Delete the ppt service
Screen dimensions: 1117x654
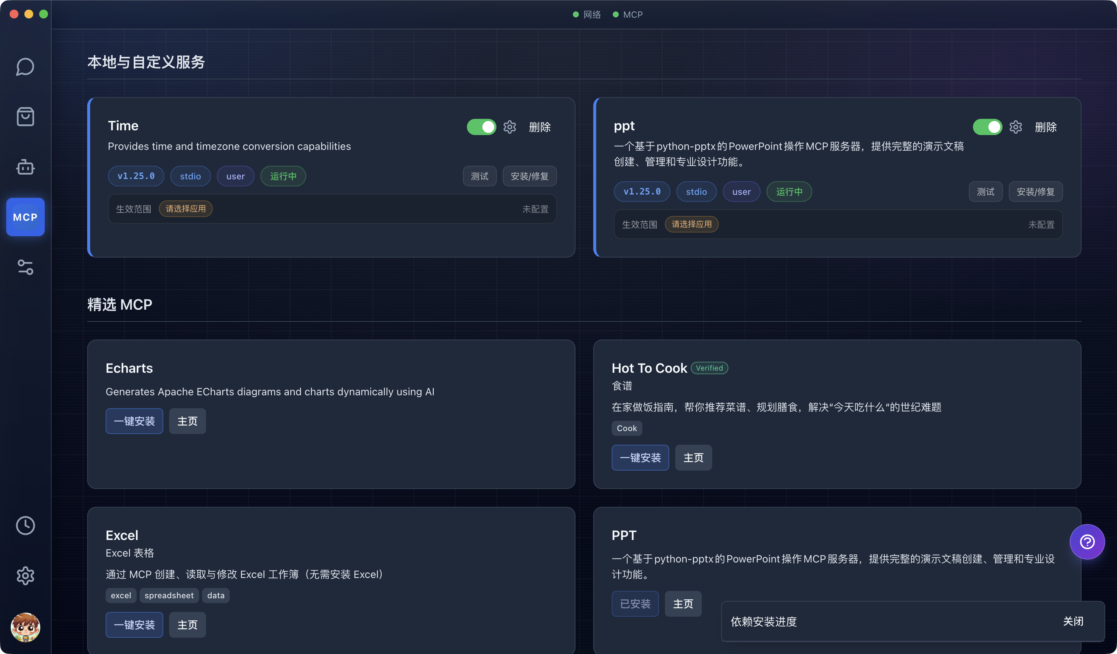1046,127
